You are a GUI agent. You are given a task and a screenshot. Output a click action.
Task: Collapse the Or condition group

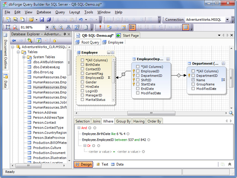[x=85, y=146]
